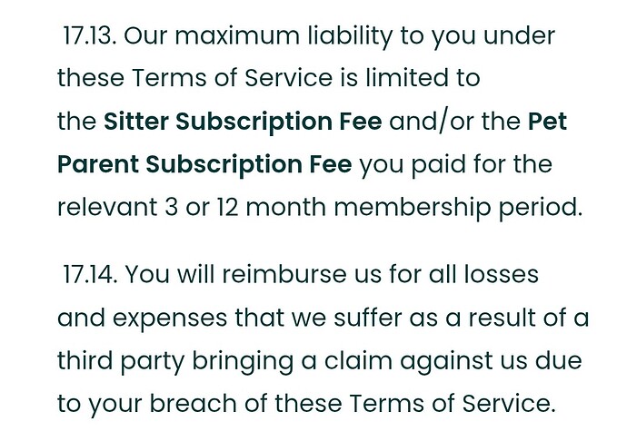The image size is (627, 441).
Task: Click the bold word "Pet"
Action: click(x=548, y=122)
